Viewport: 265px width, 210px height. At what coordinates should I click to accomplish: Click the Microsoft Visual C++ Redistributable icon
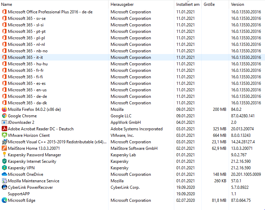click(4, 142)
